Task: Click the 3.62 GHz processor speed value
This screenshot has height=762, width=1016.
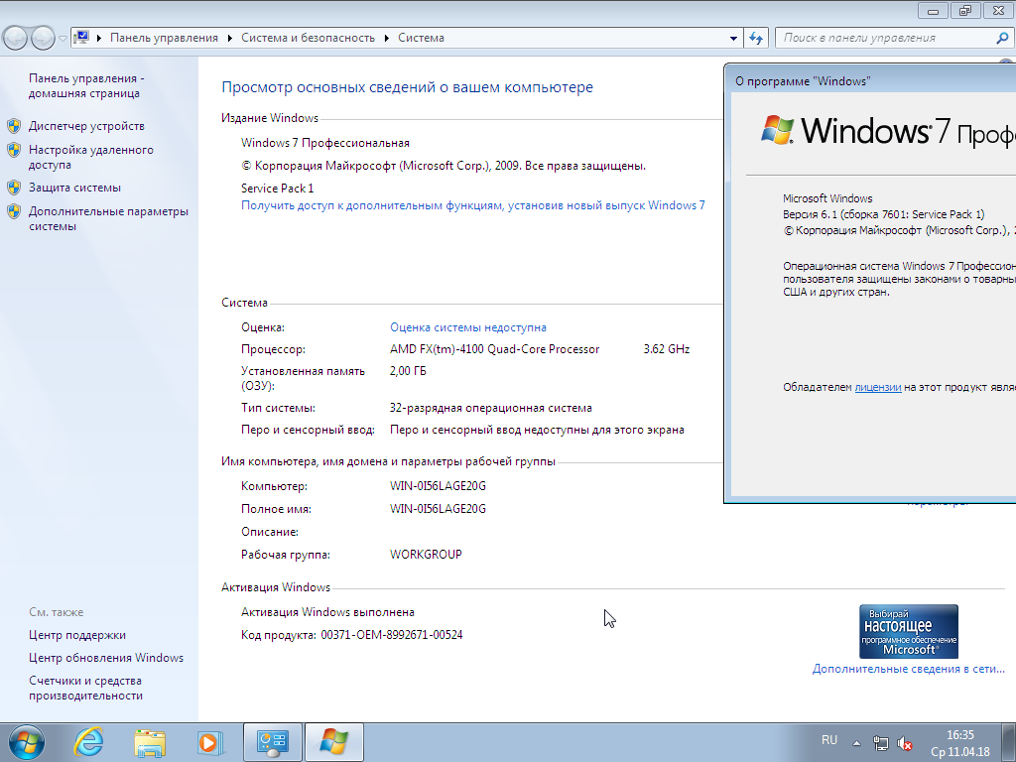Action: click(x=666, y=349)
